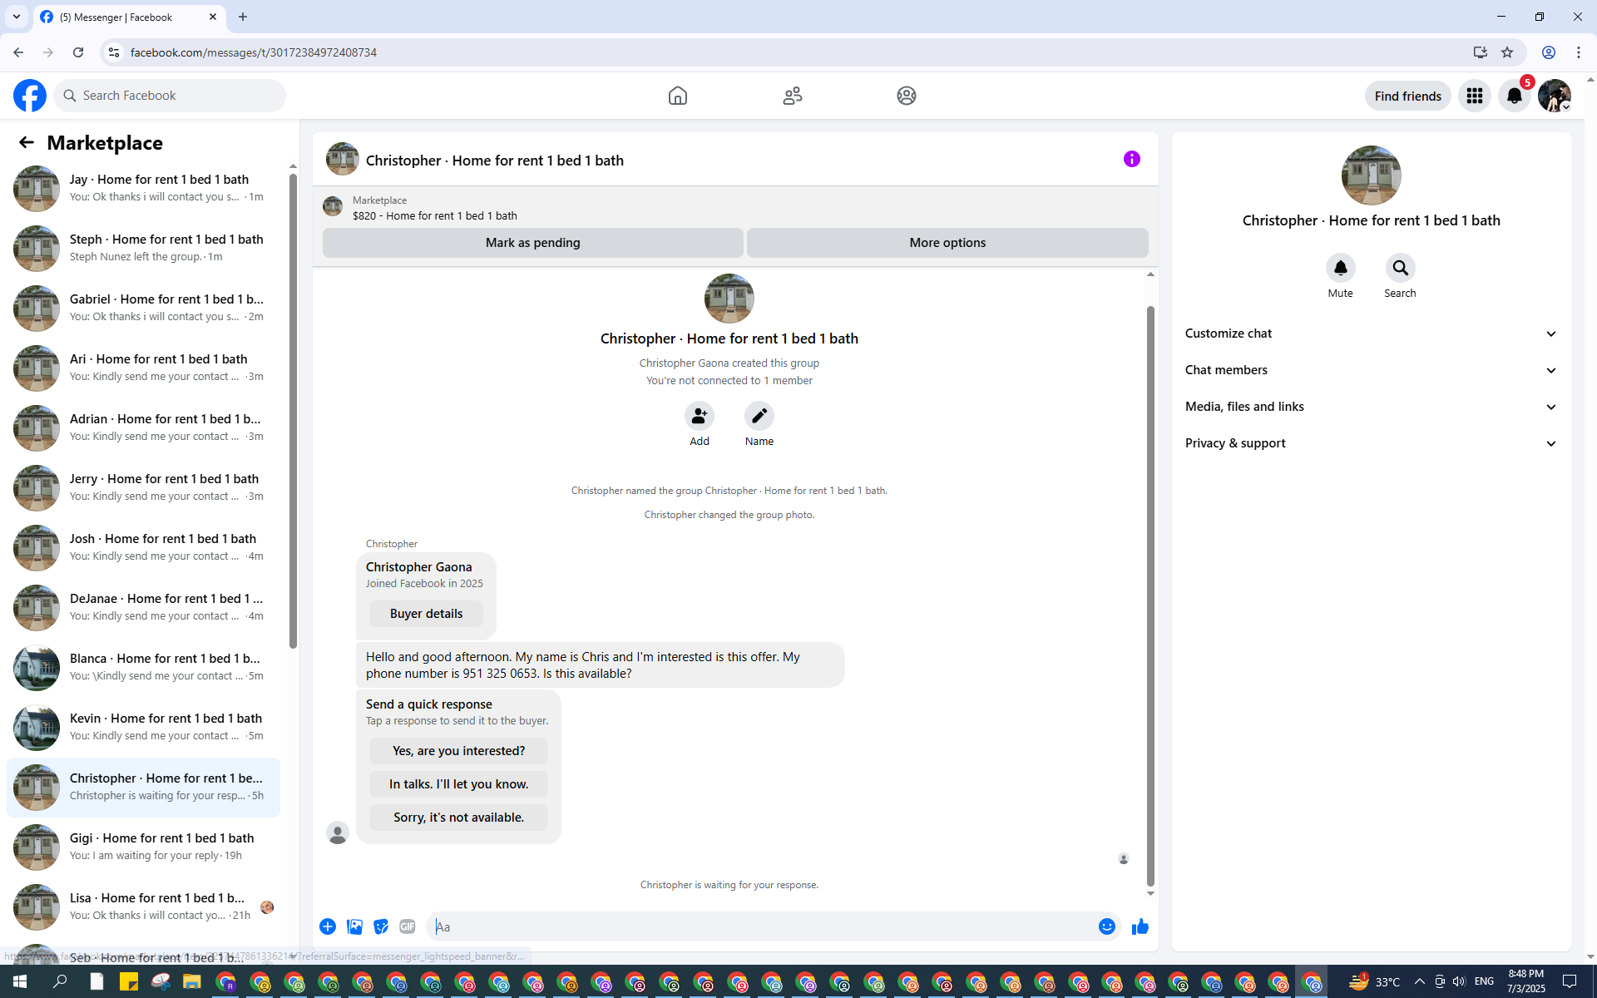Screen dimensions: 1597x998
Task: Expand the Chat members section
Action: click(1371, 370)
